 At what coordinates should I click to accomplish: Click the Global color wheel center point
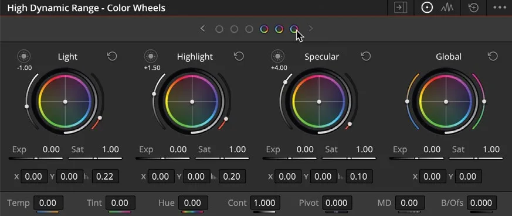(446, 102)
